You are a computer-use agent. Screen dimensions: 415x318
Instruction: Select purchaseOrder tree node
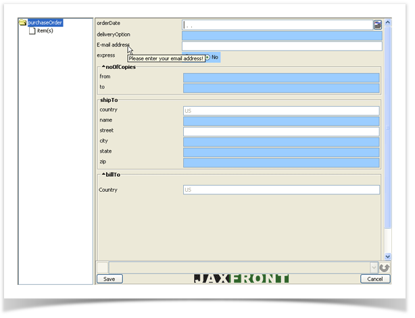pos(45,22)
